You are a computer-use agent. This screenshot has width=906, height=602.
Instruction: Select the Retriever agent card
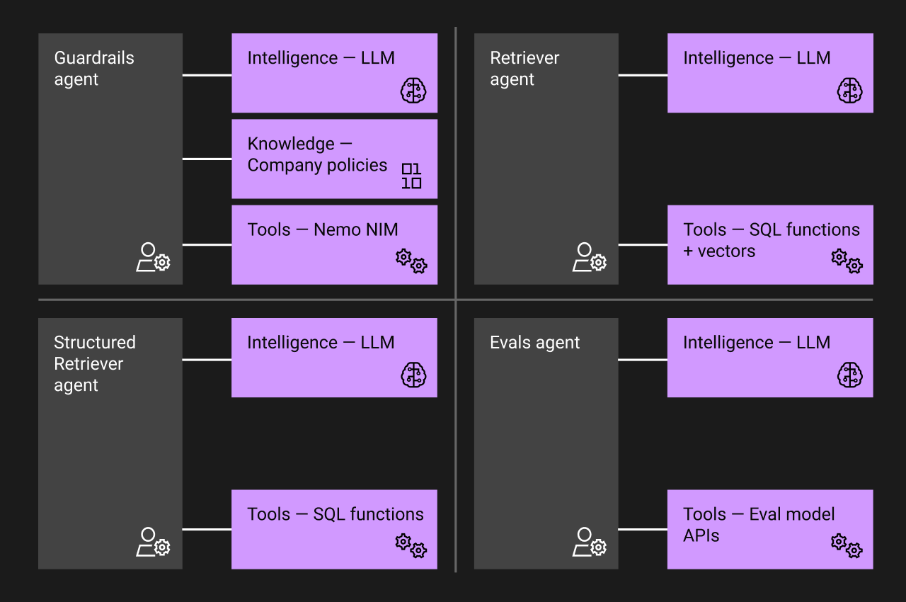coord(546,157)
